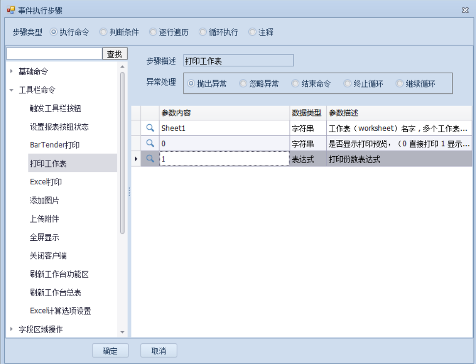Choose the 循环执行 step type option
Image resolution: width=476 pixels, height=364 pixels.
203,32
